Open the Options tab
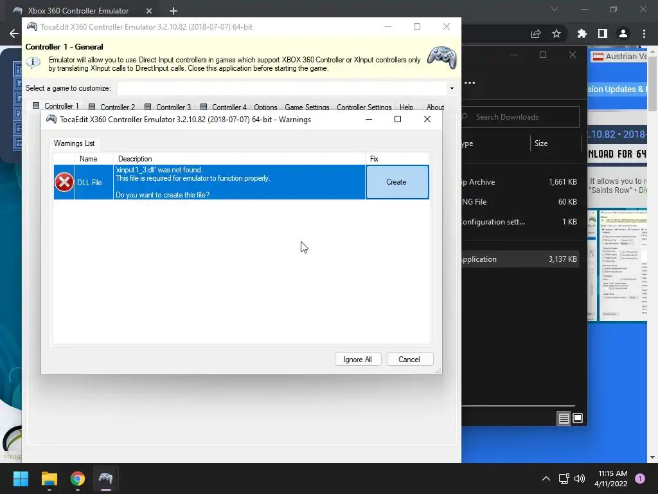This screenshot has height=494, width=658. click(265, 107)
